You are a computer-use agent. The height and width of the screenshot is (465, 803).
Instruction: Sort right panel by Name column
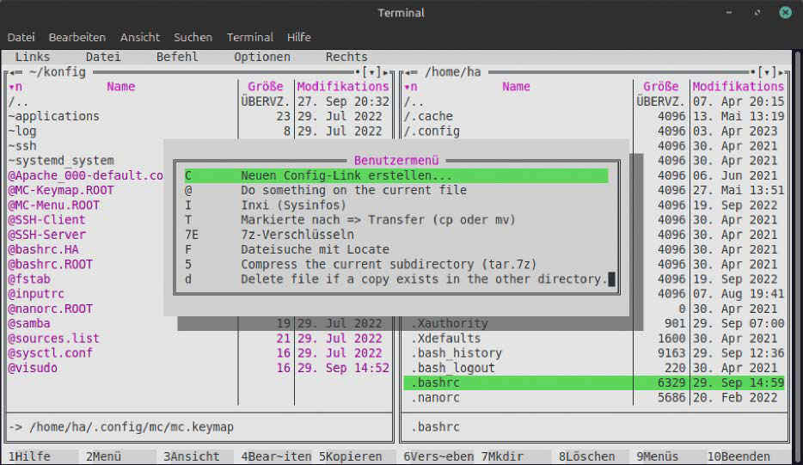coord(516,87)
